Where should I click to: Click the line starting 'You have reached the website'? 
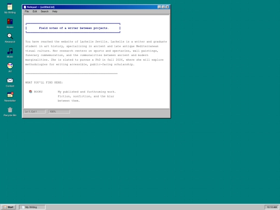[96, 41]
